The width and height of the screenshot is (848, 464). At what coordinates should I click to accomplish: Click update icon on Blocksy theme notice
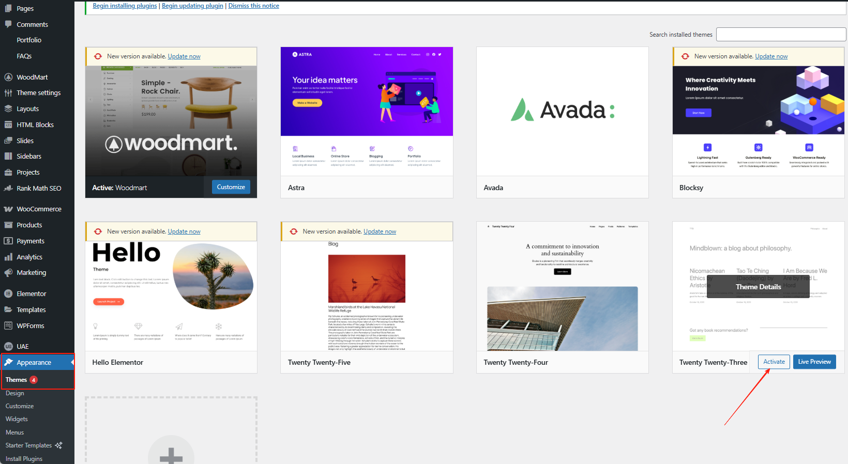pos(685,56)
